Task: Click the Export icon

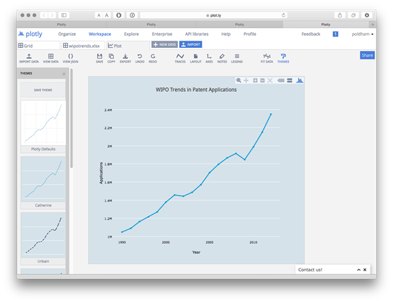Action: pyautogui.click(x=125, y=58)
